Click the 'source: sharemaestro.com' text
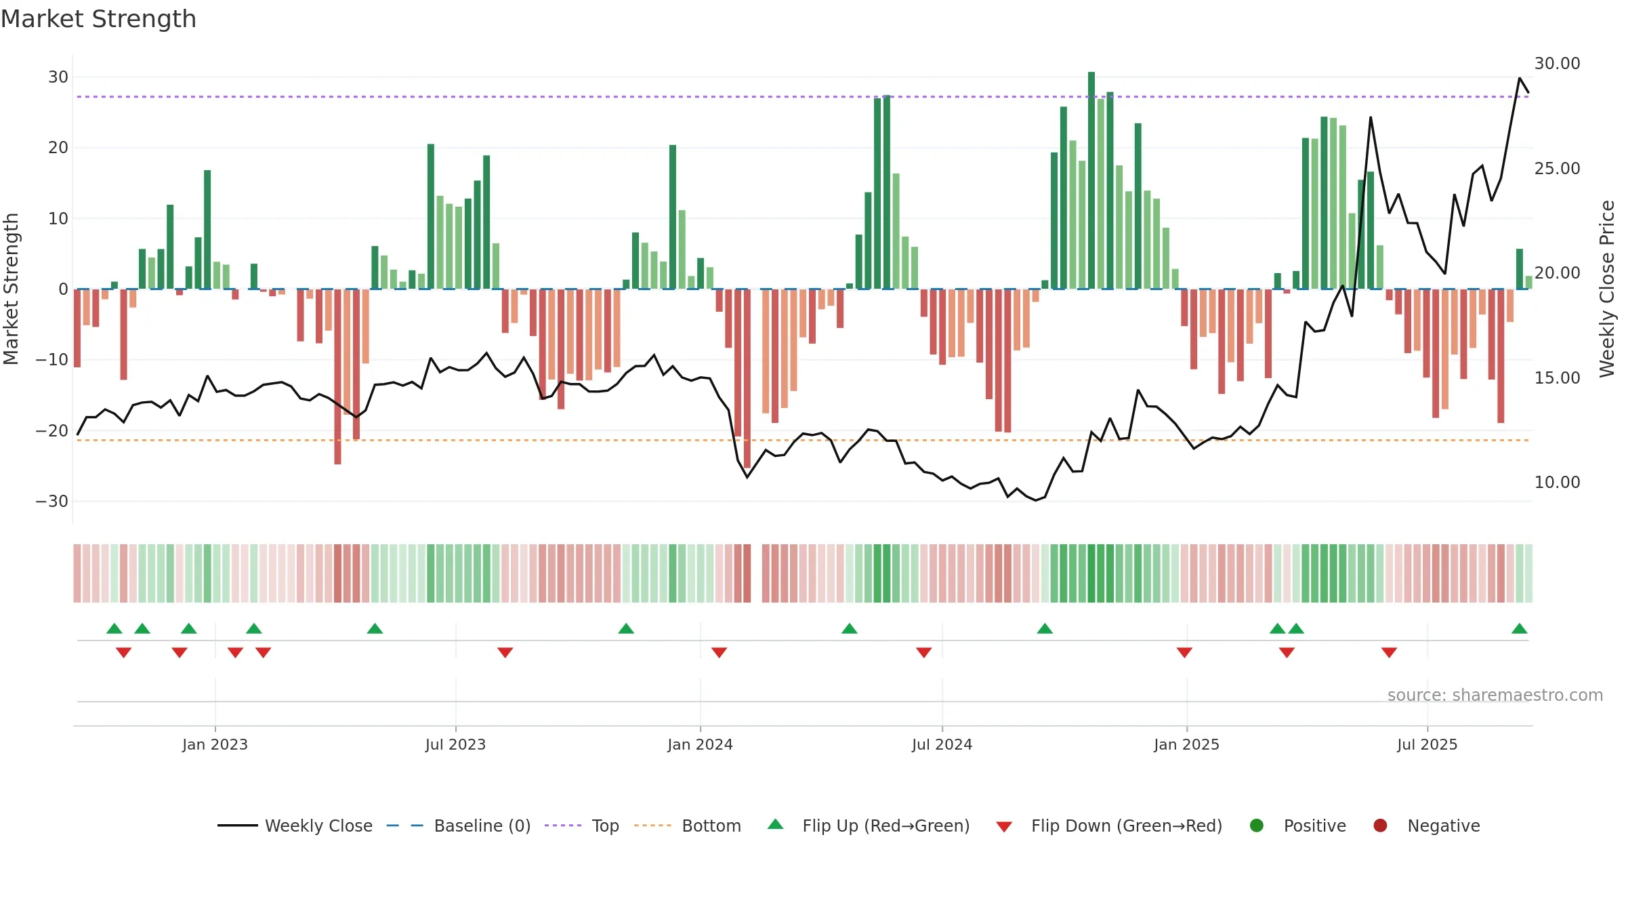The height and width of the screenshot is (915, 1626). coord(1495,695)
